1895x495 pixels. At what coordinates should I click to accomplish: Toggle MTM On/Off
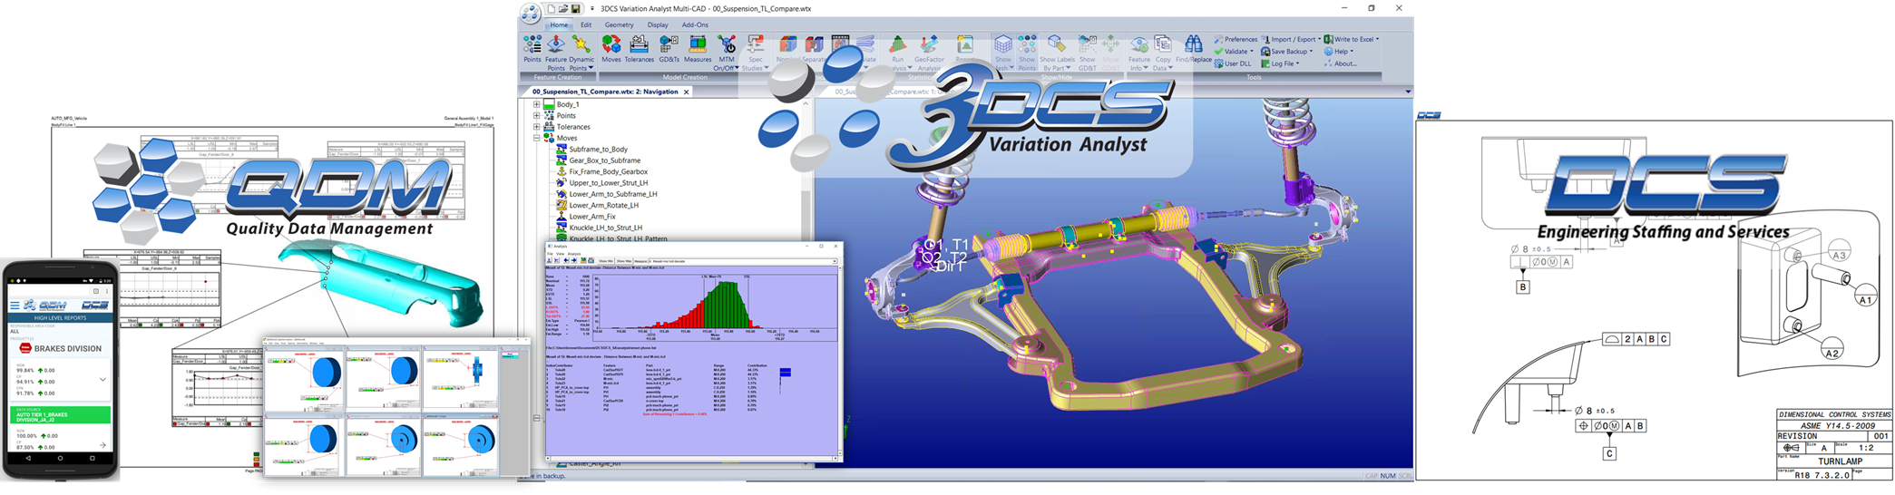[726, 53]
